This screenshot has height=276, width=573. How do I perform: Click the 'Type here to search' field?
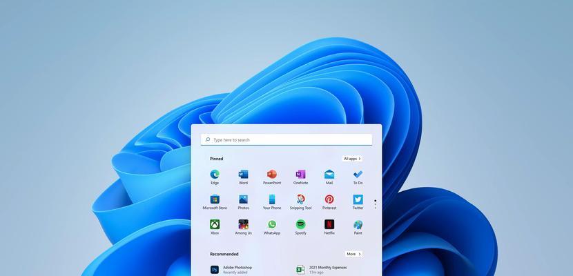coord(286,139)
